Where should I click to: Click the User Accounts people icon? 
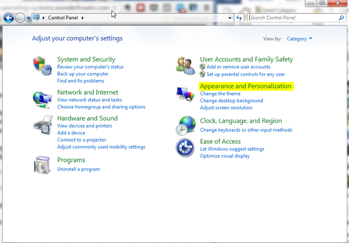tap(186, 66)
